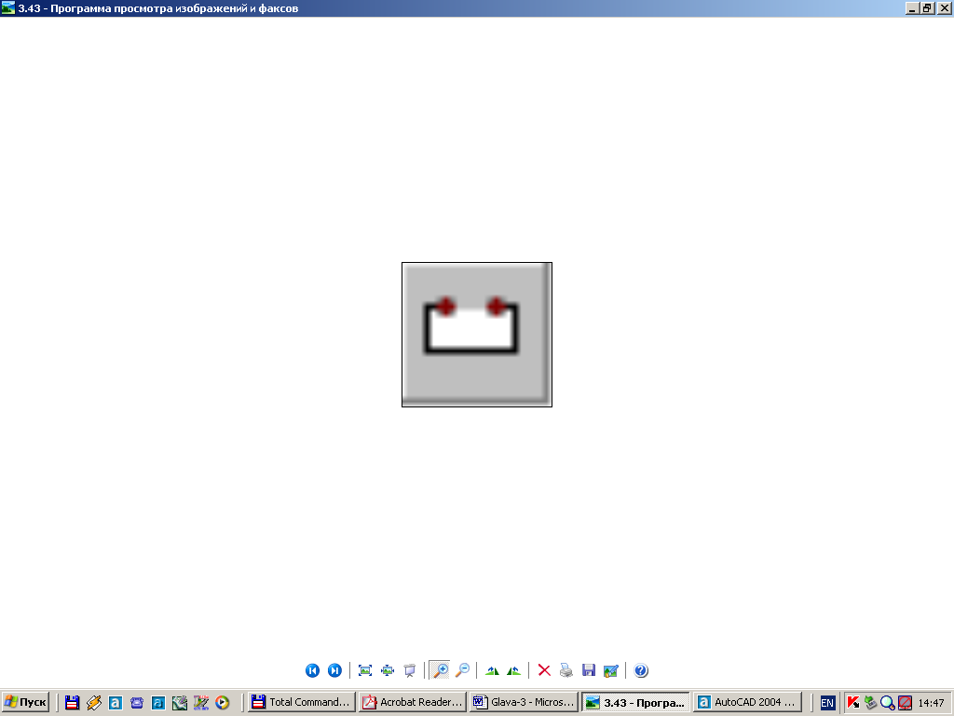Show the image at actual size
Viewport: 954px width, 716px height.
coord(388,670)
